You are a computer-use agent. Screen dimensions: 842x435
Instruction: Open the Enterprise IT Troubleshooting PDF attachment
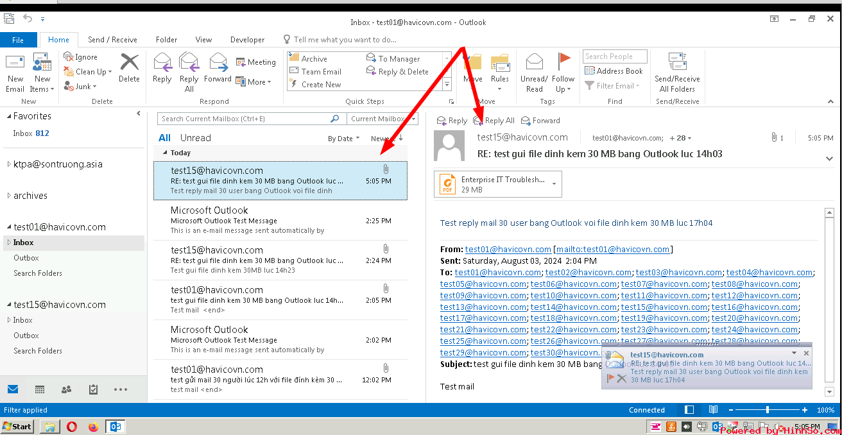(x=497, y=184)
